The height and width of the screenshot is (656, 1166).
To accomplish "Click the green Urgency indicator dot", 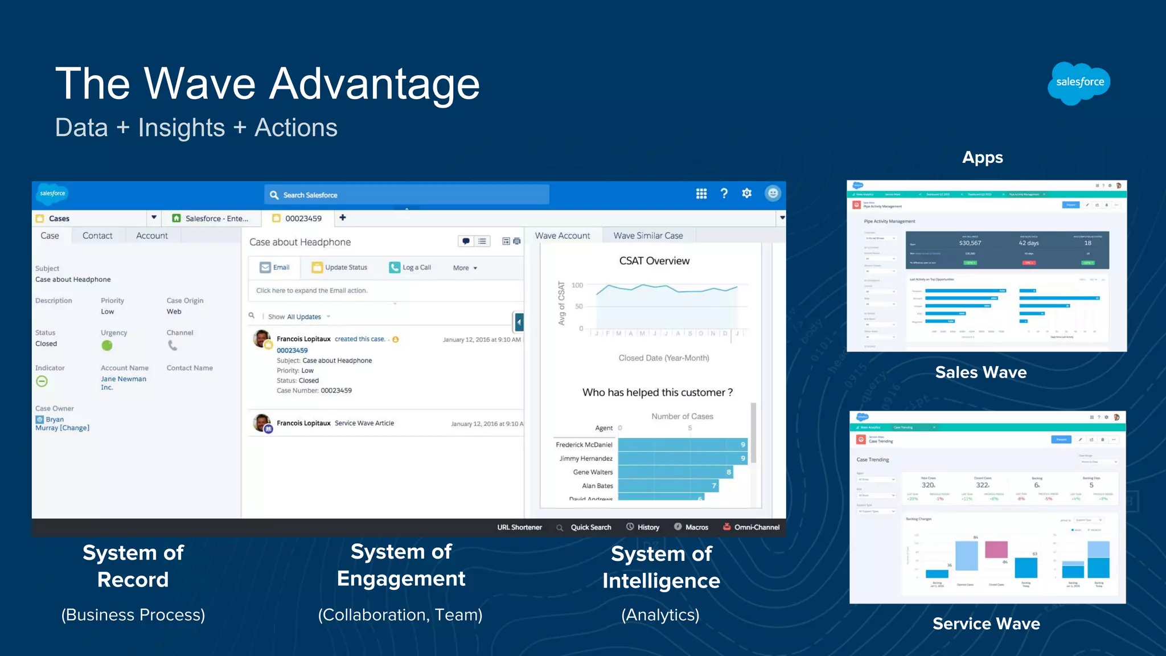I will click(x=107, y=345).
